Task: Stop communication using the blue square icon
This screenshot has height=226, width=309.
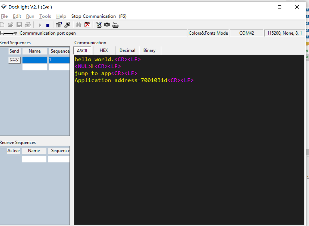Action: [47, 25]
